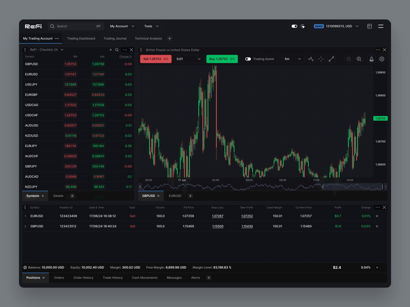Switch to Trading Dashboard tab

(x=81, y=39)
